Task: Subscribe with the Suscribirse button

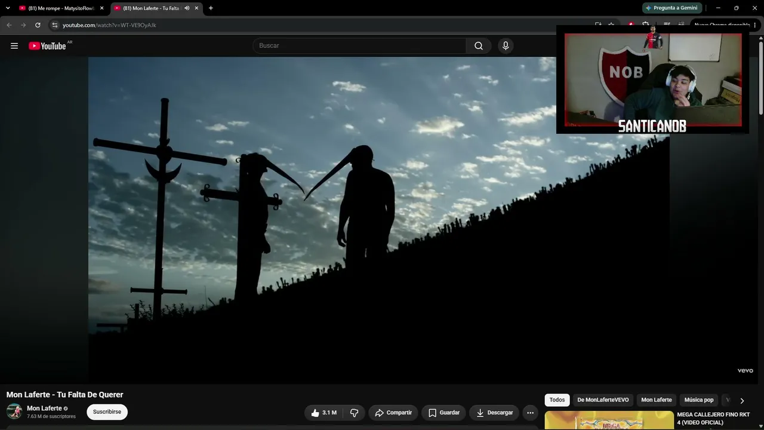Action: [x=107, y=412]
